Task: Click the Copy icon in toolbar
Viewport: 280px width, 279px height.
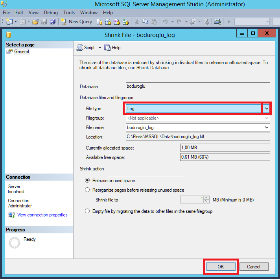Action: coord(146,22)
